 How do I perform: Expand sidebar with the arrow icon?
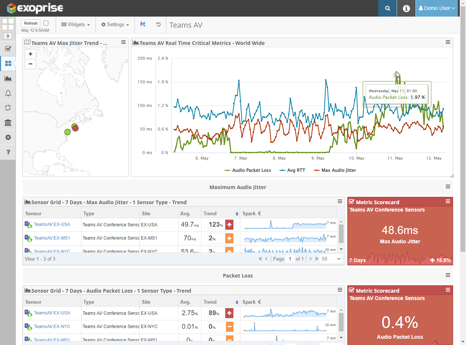[x=8, y=36]
